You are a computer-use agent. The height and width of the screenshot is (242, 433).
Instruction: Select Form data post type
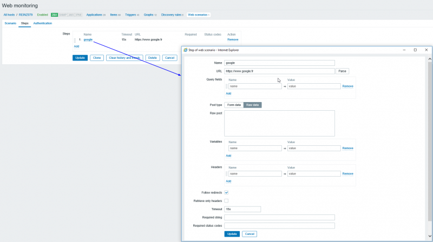point(234,105)
